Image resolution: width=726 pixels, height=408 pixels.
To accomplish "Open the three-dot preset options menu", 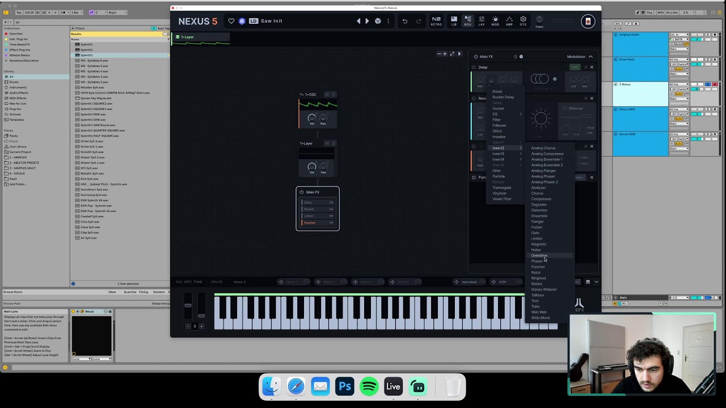I will click(388, 21).
